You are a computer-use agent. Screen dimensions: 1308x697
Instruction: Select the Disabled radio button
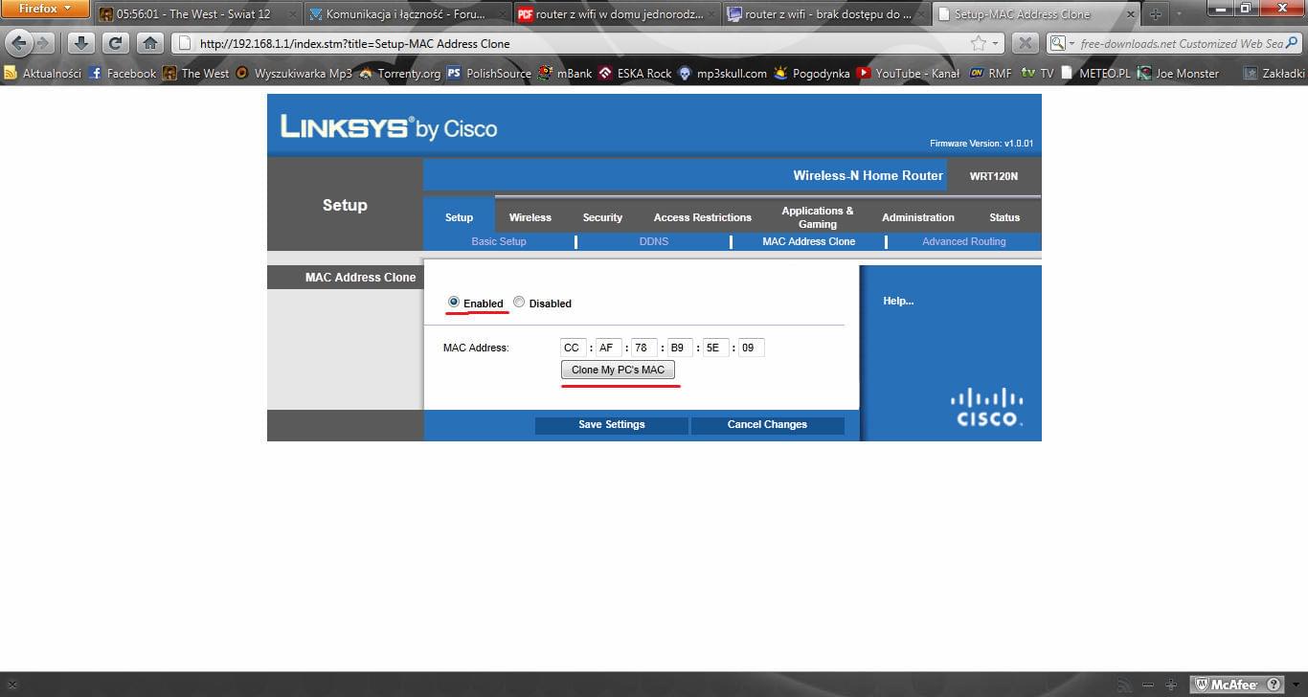(519, 302)
